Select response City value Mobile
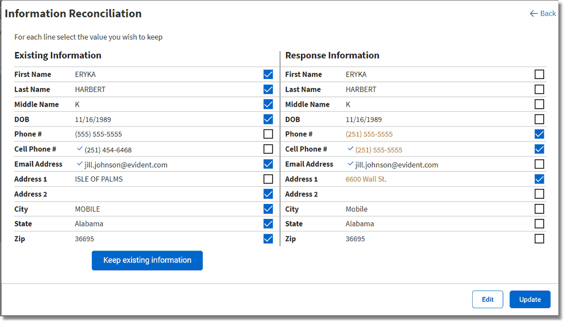Image resolution: width=564 pixels, height=322 pixels. [x=357, y=209]
